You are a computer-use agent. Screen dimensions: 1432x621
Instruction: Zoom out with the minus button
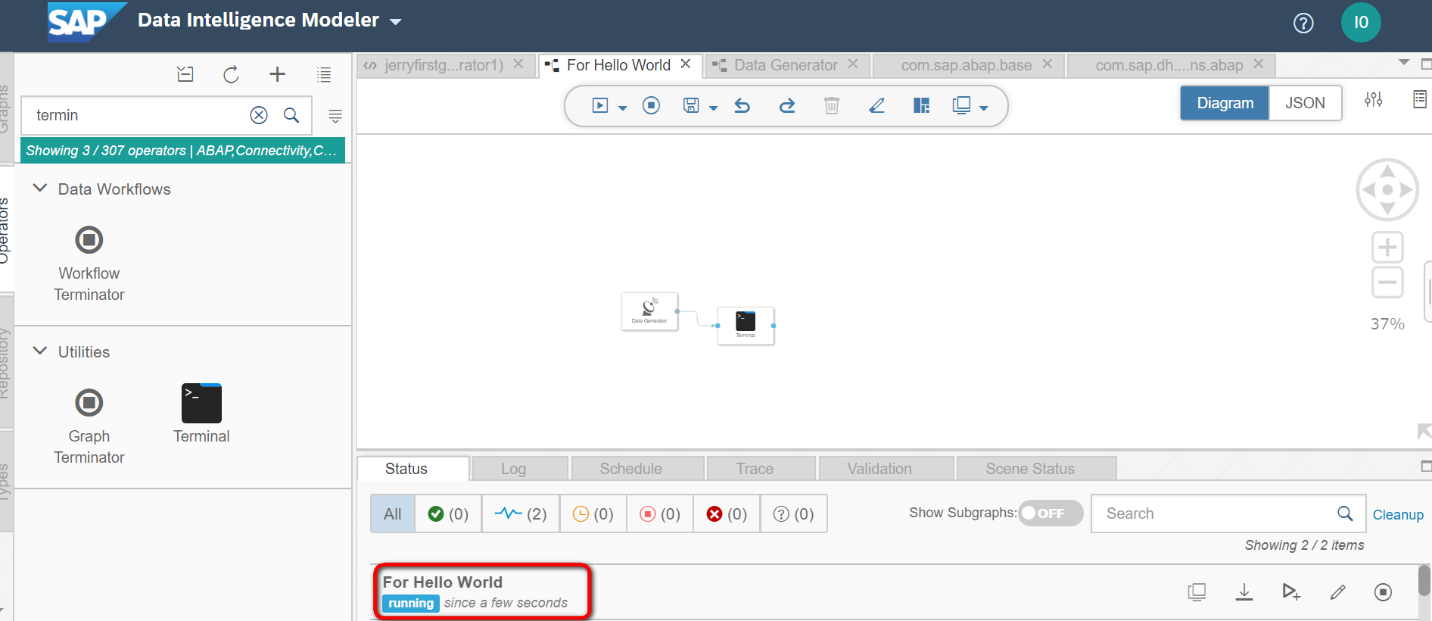(x=1387, y=282)
